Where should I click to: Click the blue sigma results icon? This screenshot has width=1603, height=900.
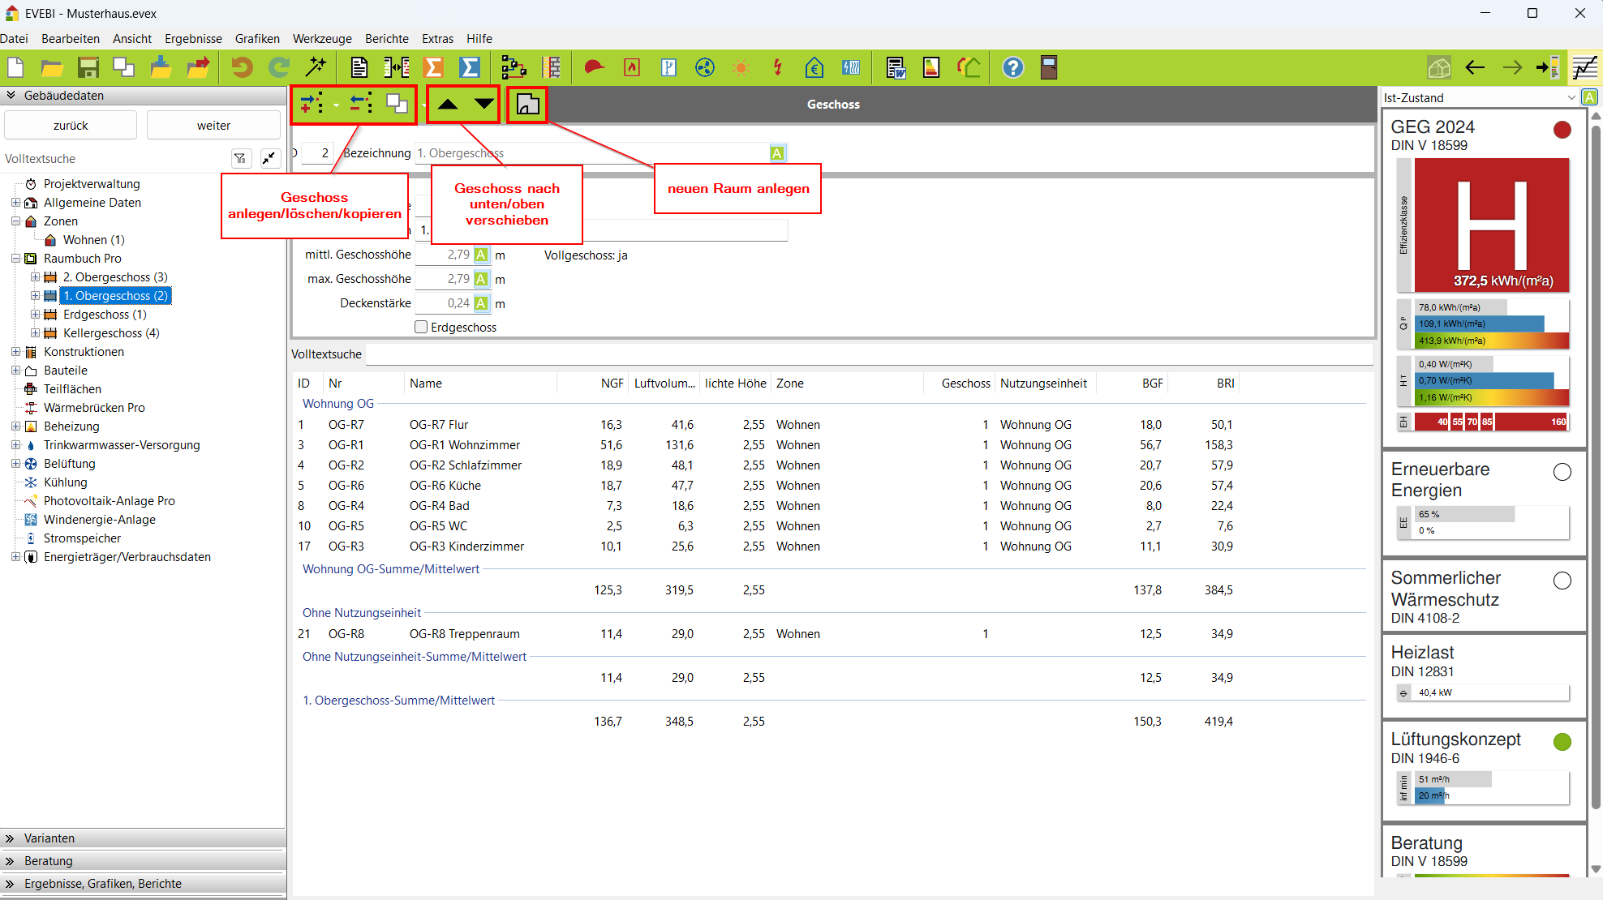[x=469, y=67]
